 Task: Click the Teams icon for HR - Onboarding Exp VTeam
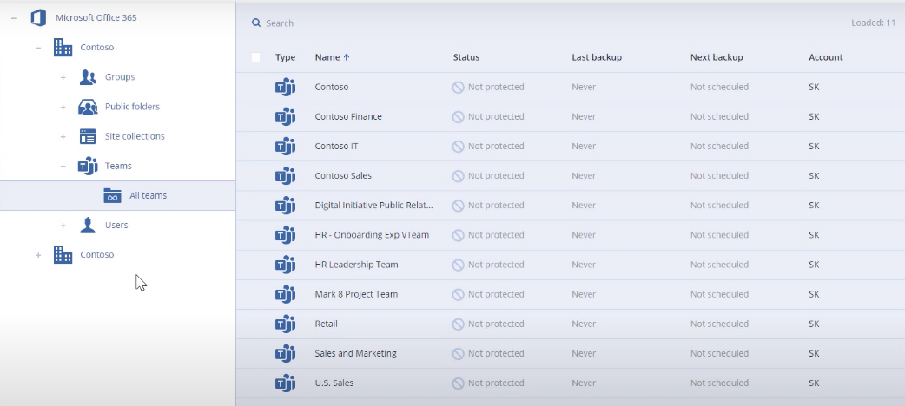pyautogui.click(x=285, y=235)
